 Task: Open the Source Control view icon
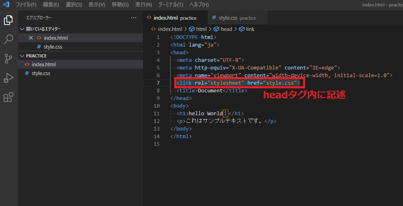tap(8, 59)
